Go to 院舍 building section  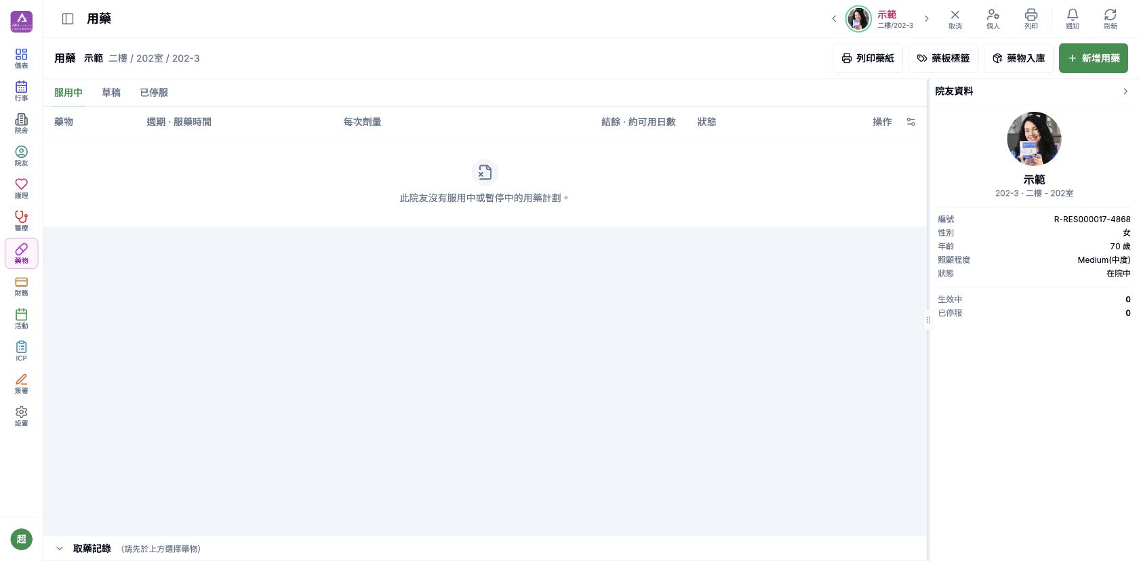tap(21, 123)
